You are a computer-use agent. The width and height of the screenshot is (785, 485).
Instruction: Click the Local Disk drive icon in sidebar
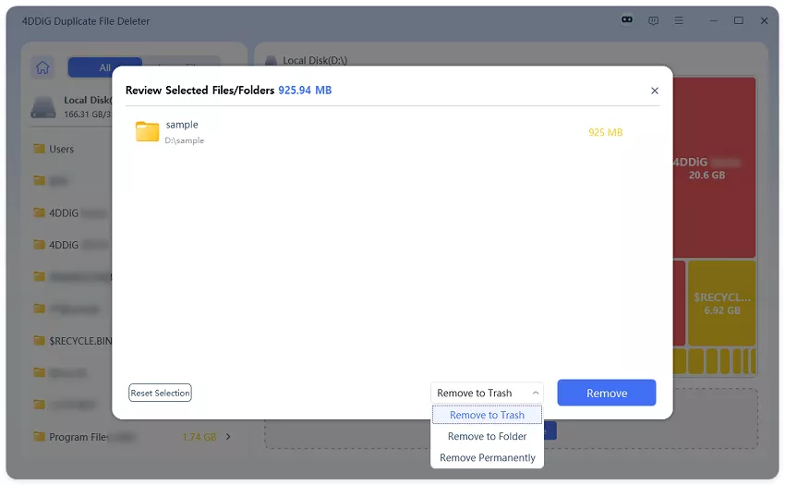43,107
